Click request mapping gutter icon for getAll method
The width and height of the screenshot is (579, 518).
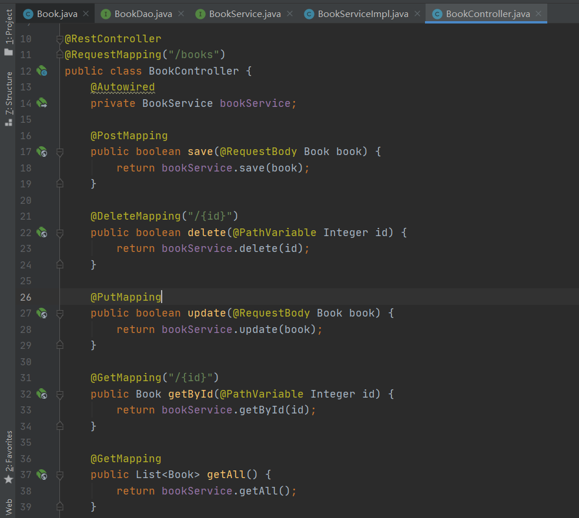tap(42, 475)
